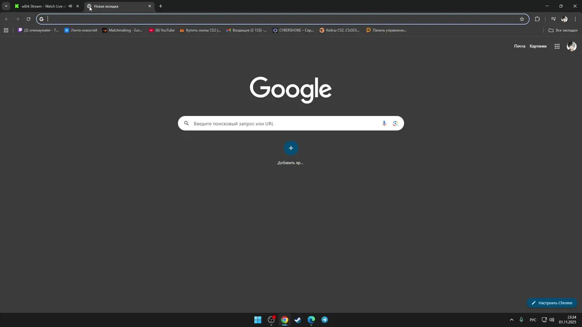Switch to the w8rk Stream tab

click(x=43, y=6)
